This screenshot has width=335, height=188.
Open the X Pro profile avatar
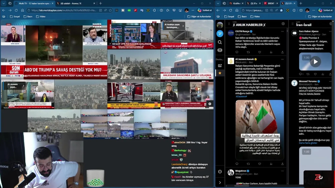(220, 25)
